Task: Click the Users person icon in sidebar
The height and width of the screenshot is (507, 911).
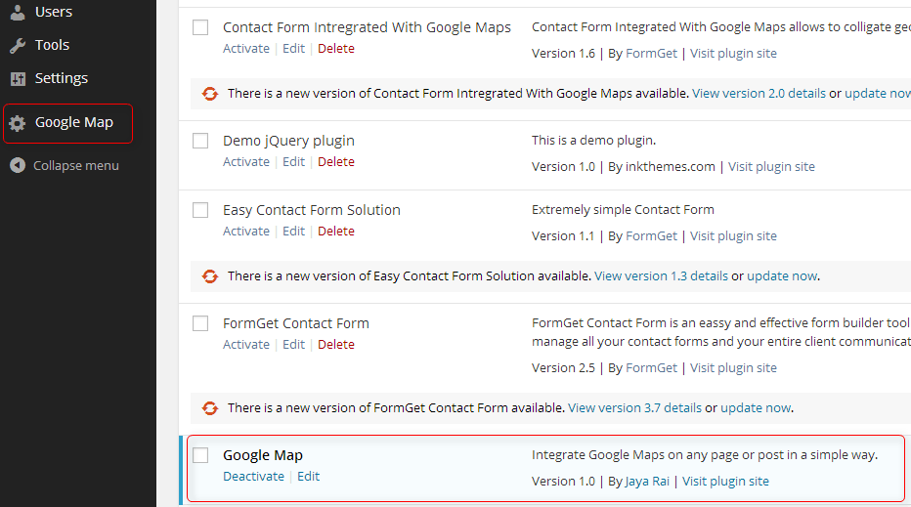Action: [x=18, y=12]
